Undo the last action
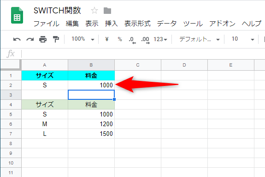The width and height of the screenshot is (265, 177). tap(17, 39)
